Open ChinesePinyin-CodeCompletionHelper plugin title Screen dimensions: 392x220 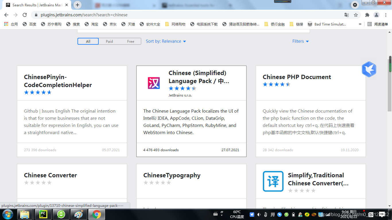click(x=58, y=81)
